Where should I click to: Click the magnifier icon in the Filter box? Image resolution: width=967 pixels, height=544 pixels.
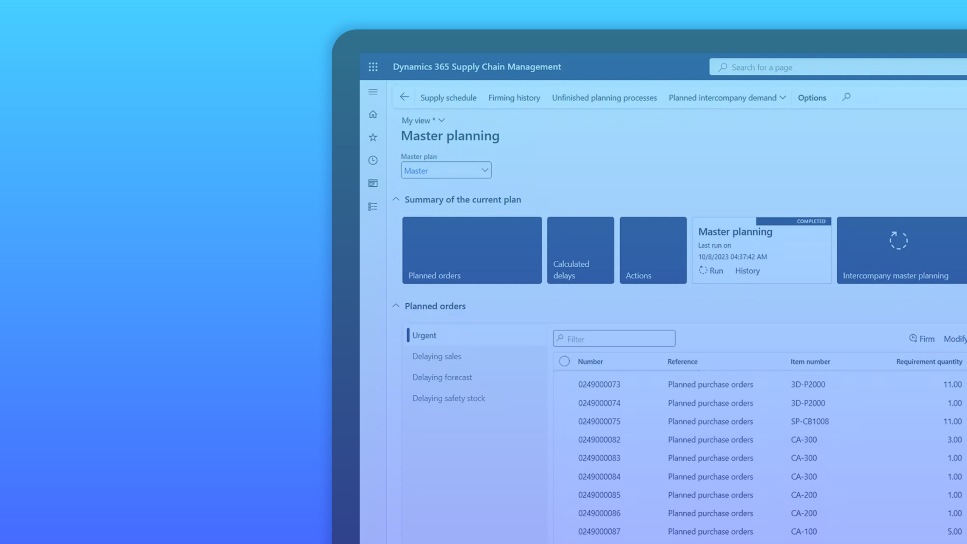[x=560, y=338]
